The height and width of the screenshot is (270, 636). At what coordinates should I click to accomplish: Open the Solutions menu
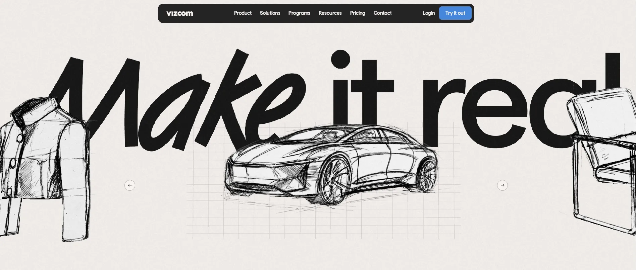[x=270, y=13]
